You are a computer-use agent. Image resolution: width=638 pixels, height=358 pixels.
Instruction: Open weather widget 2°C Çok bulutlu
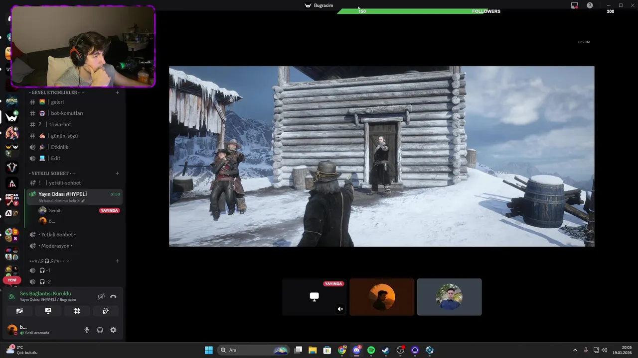[21, 350]
